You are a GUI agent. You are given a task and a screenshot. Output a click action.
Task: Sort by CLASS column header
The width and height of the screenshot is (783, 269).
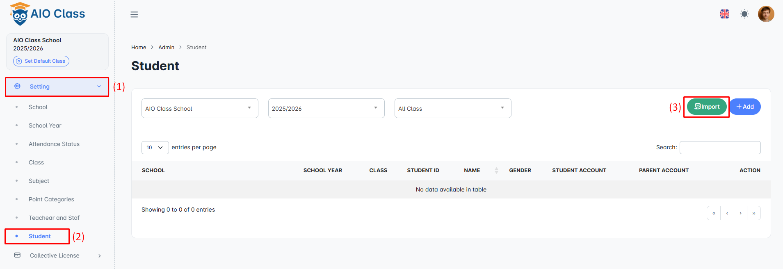click(x=378, y=170)
